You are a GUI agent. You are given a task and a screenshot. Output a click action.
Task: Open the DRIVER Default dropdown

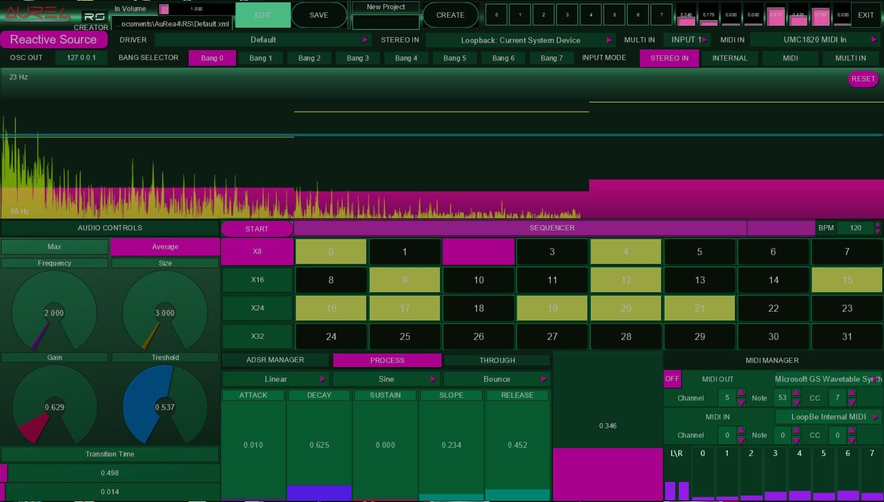point(263,40)
